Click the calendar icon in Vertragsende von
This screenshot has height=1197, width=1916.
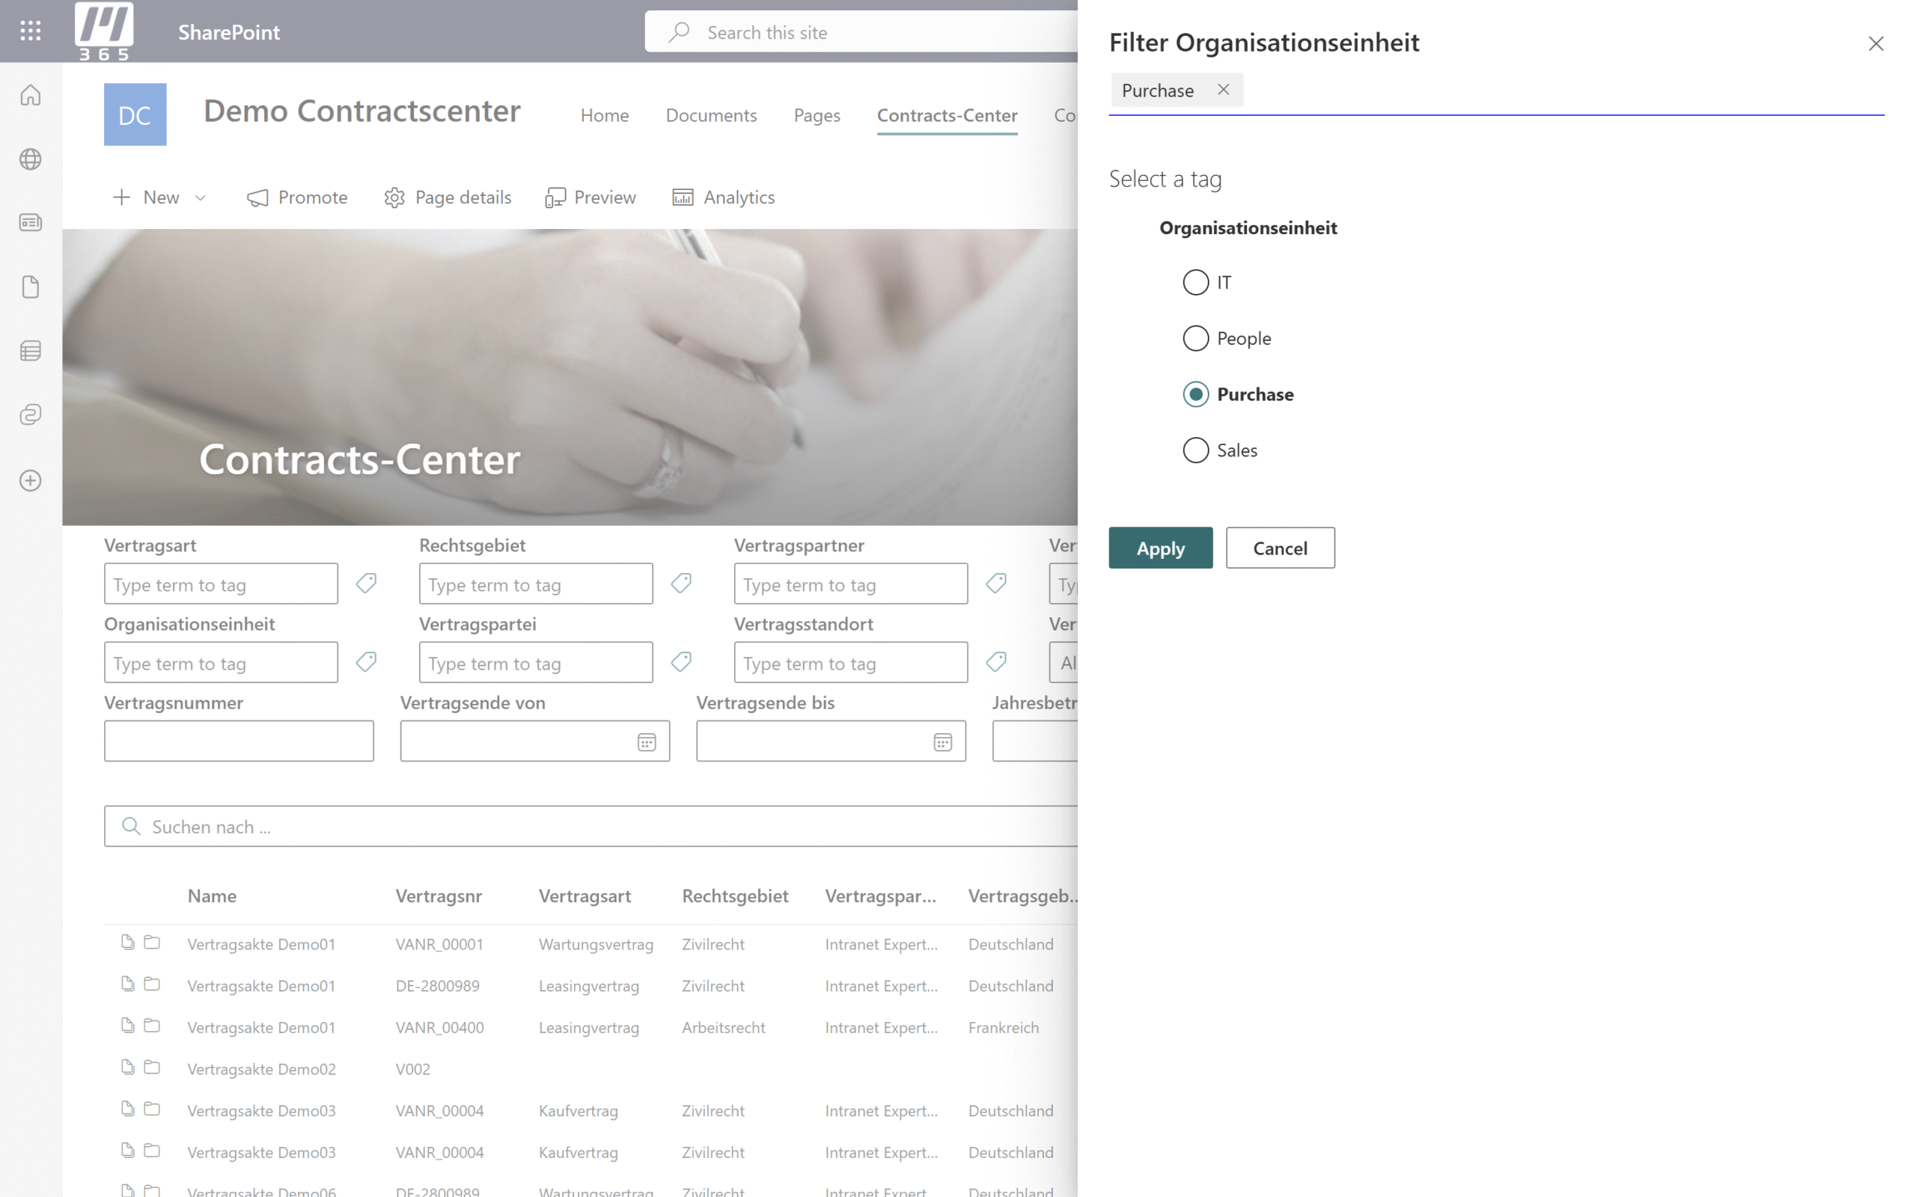[646, 742]
